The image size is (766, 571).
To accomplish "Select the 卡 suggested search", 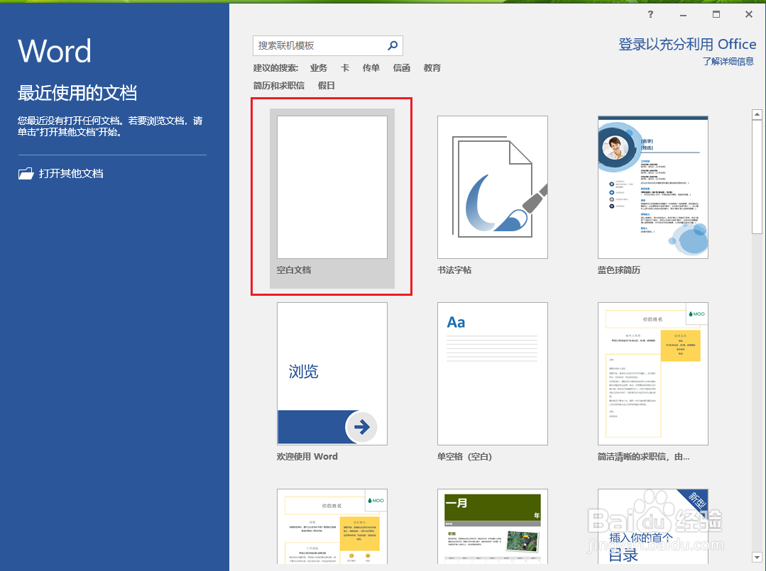I will click(x=345, y=68).
